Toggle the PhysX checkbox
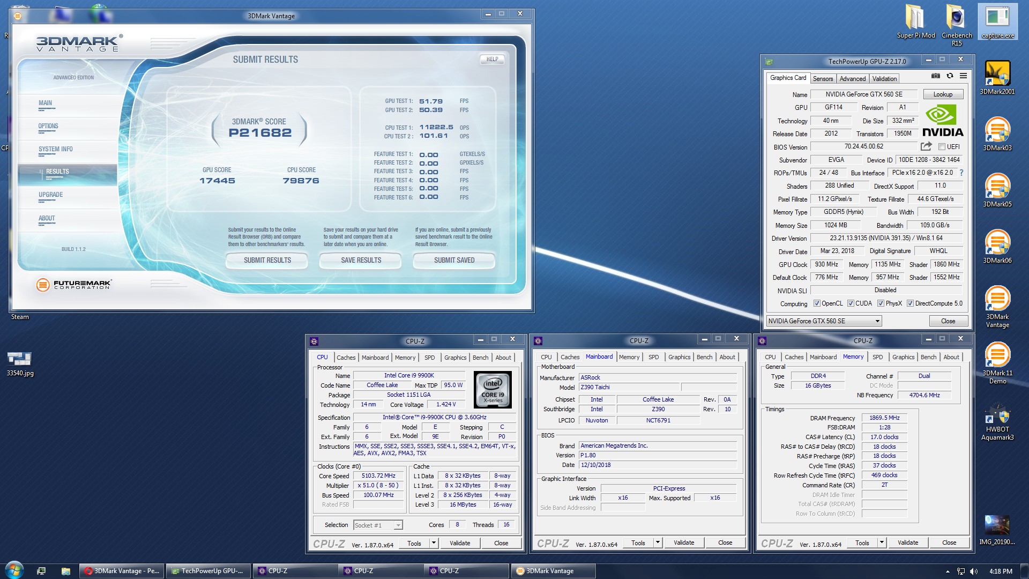The image size is (1029, 579). coord(881,303)
